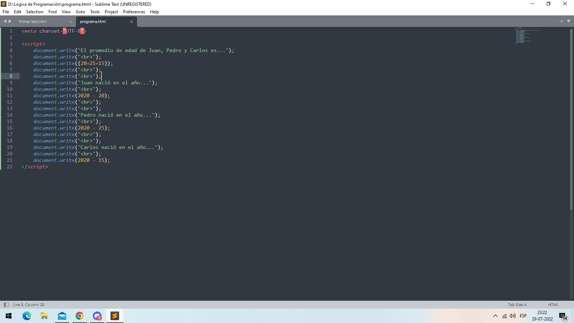Open the Help menu
Viewport: 574px width, 323px height.
154,12
